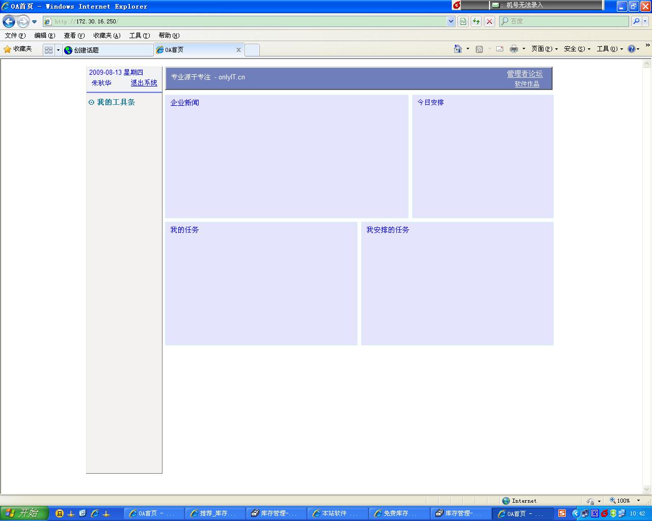This screenshot has width=652, height=521.
Task: Open the 企业新闻 link
Action: coord(184,103)
